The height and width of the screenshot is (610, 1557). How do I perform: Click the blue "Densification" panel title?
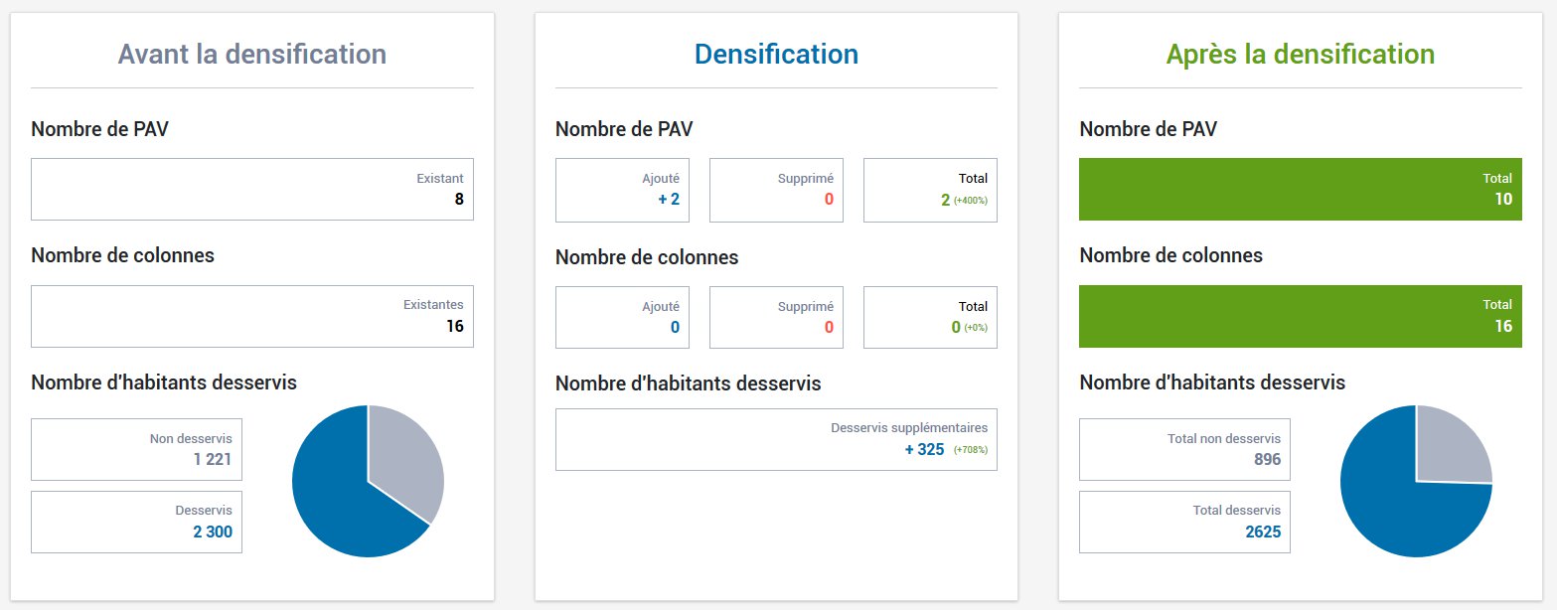[x=776, y=54]
